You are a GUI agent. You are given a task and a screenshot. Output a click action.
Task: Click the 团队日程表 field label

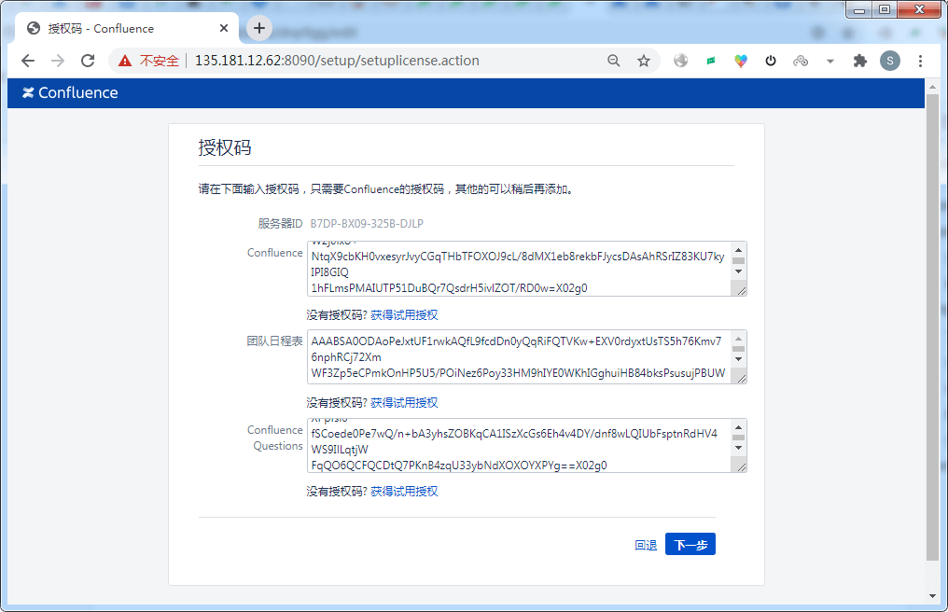[x=274, y=341]
